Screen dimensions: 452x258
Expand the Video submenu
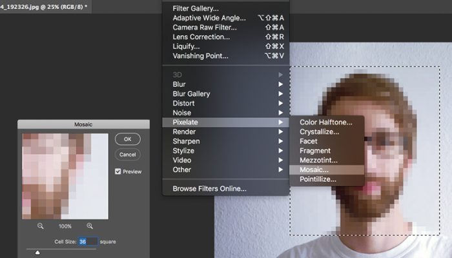(x=226, y=161)
